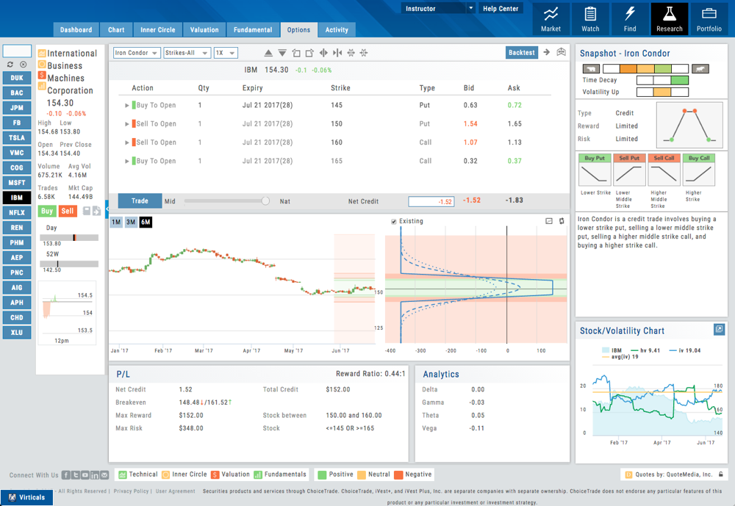This screenshot has width=735, height=506.
Task: Click the clear watchlist circle-x icon
Action: pos(24,65)
